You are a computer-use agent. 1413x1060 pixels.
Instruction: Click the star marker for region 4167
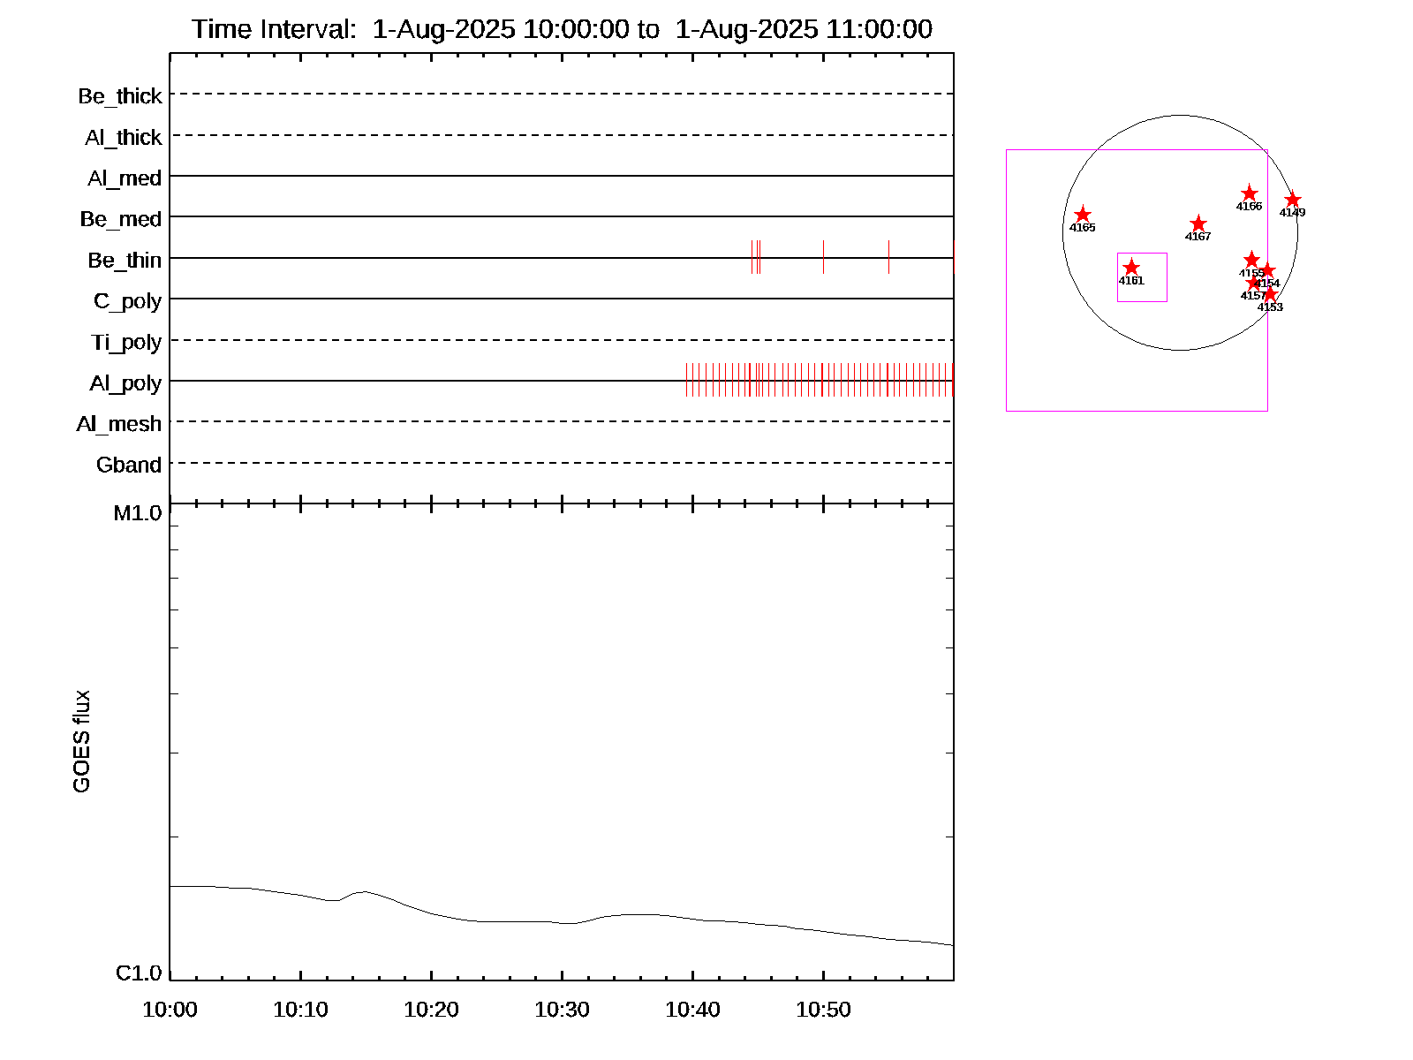pyautogui.click(x=1198, y=223)
